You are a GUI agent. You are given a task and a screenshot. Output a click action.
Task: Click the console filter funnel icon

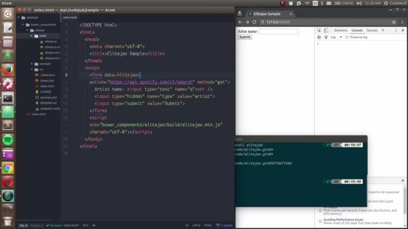click(326, 37)
